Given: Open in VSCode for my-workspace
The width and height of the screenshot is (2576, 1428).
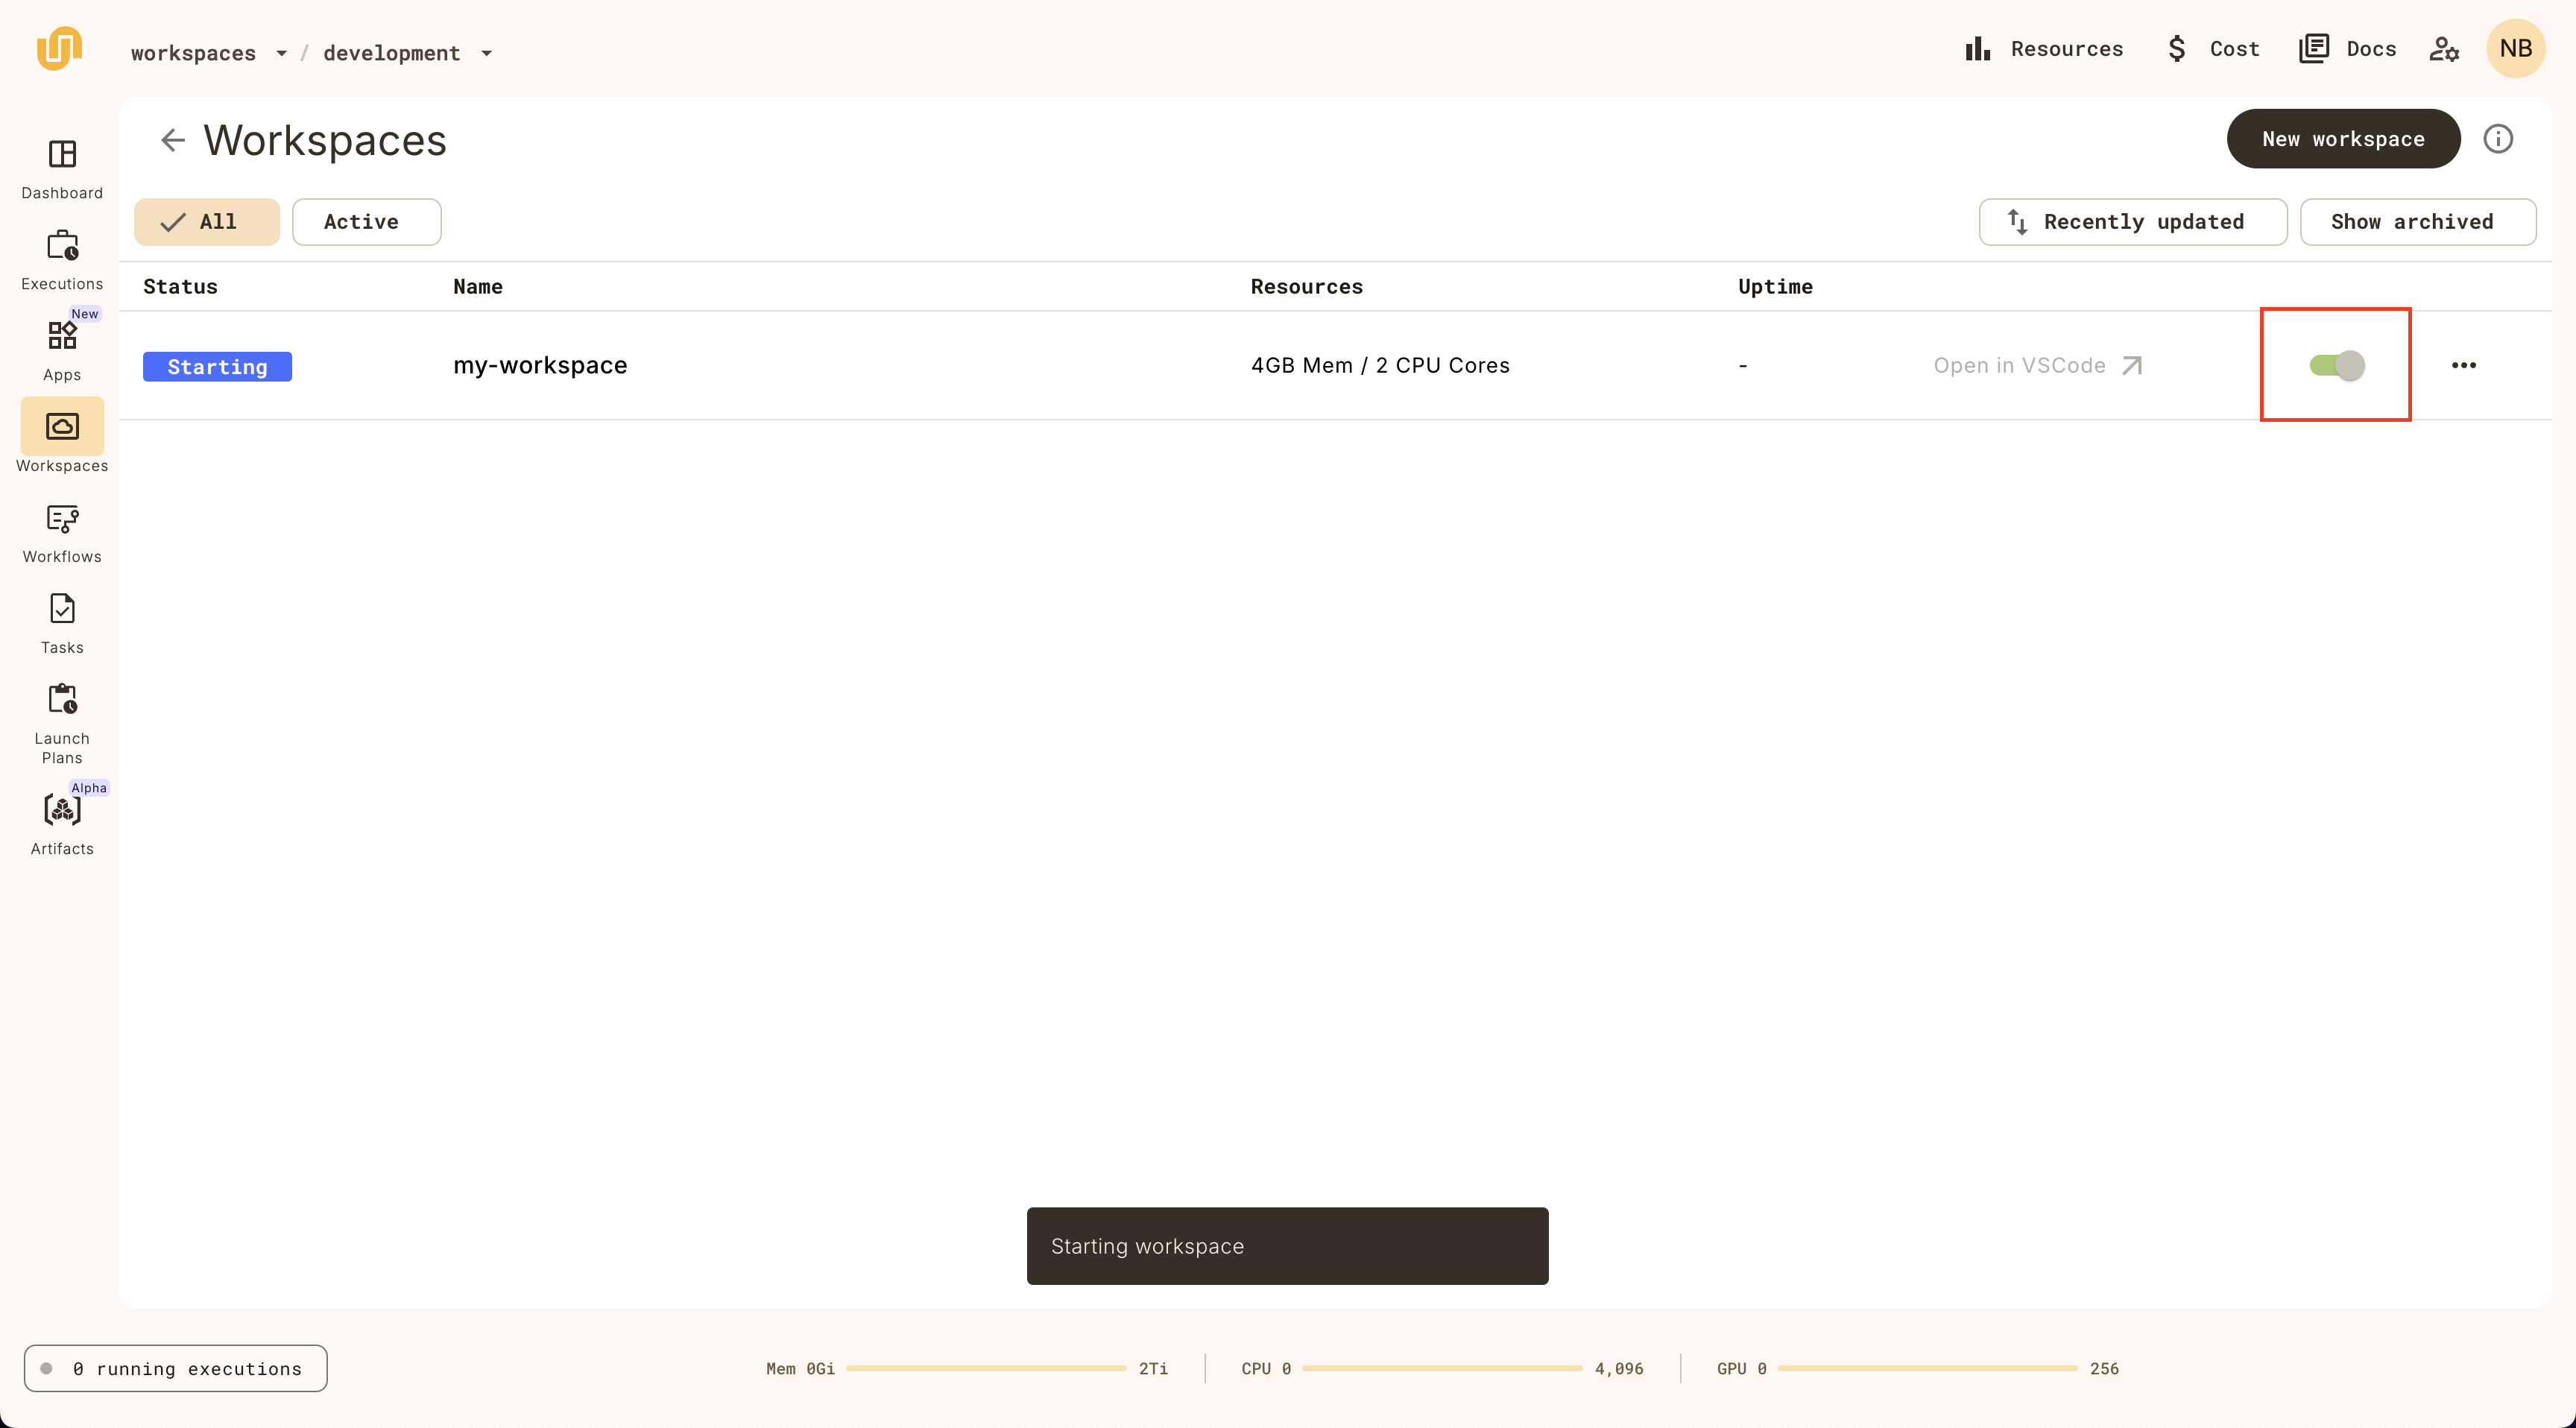Looking at the screenshot, I should click(2036, 364).
